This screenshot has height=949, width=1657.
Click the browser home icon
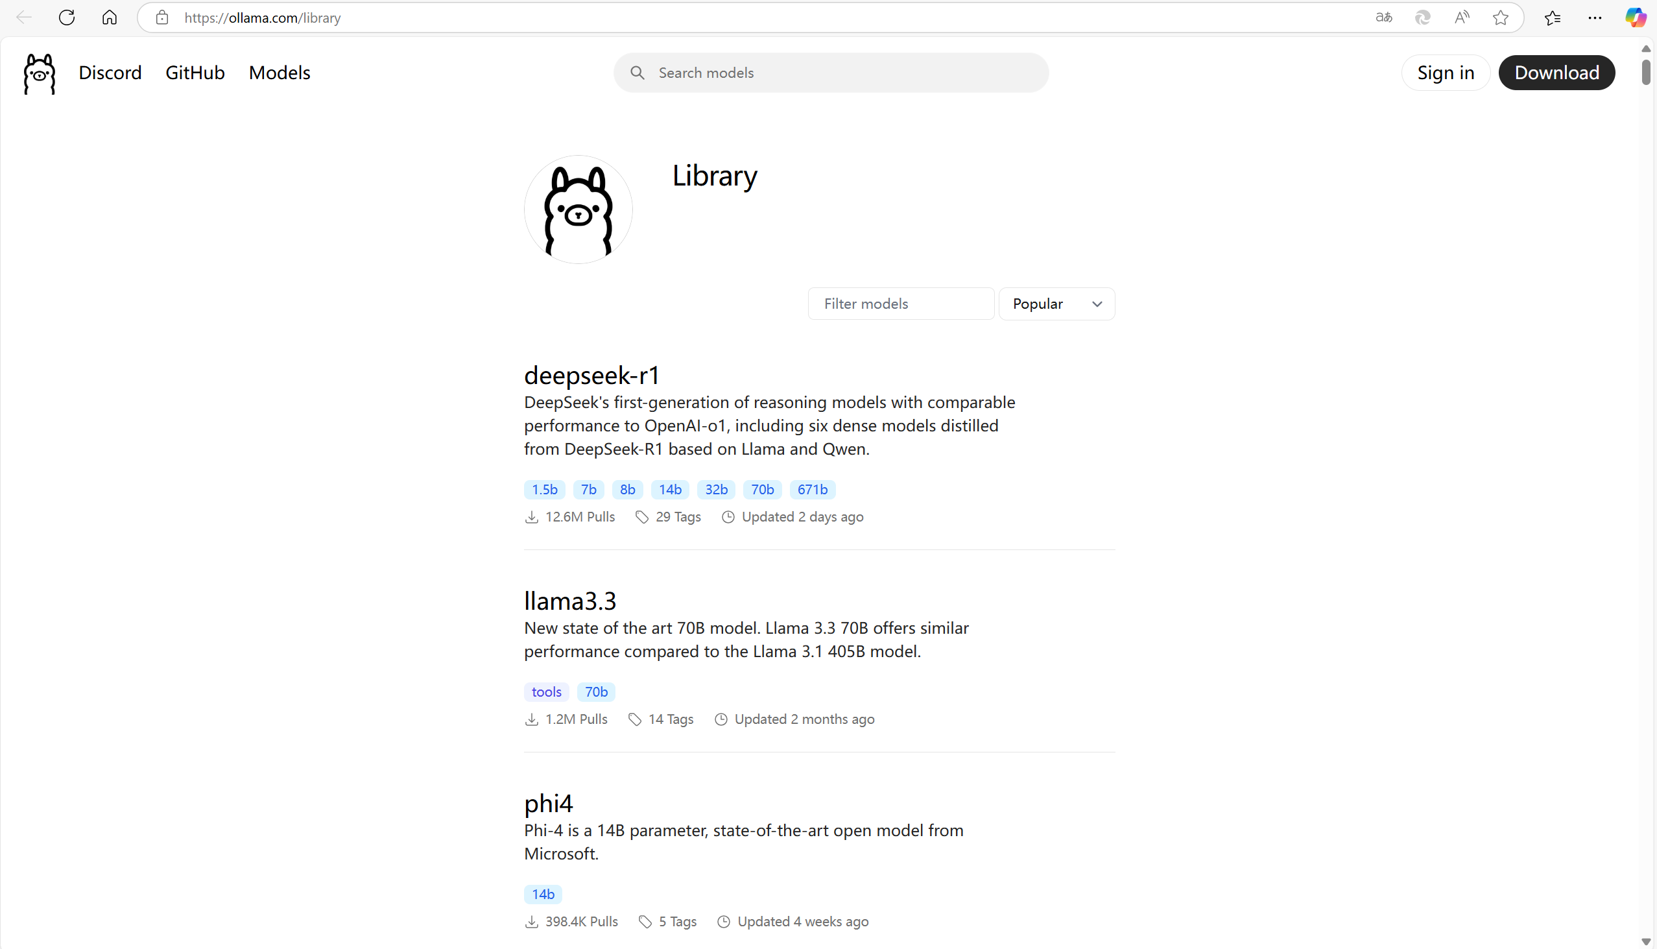(110, 18)
